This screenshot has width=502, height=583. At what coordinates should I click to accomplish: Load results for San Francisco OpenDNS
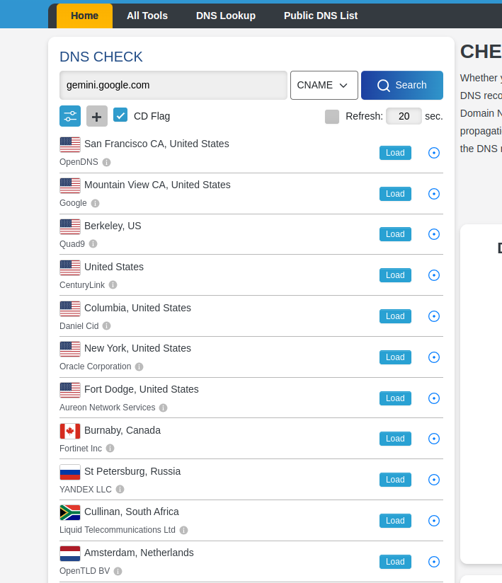pos(395,153)
